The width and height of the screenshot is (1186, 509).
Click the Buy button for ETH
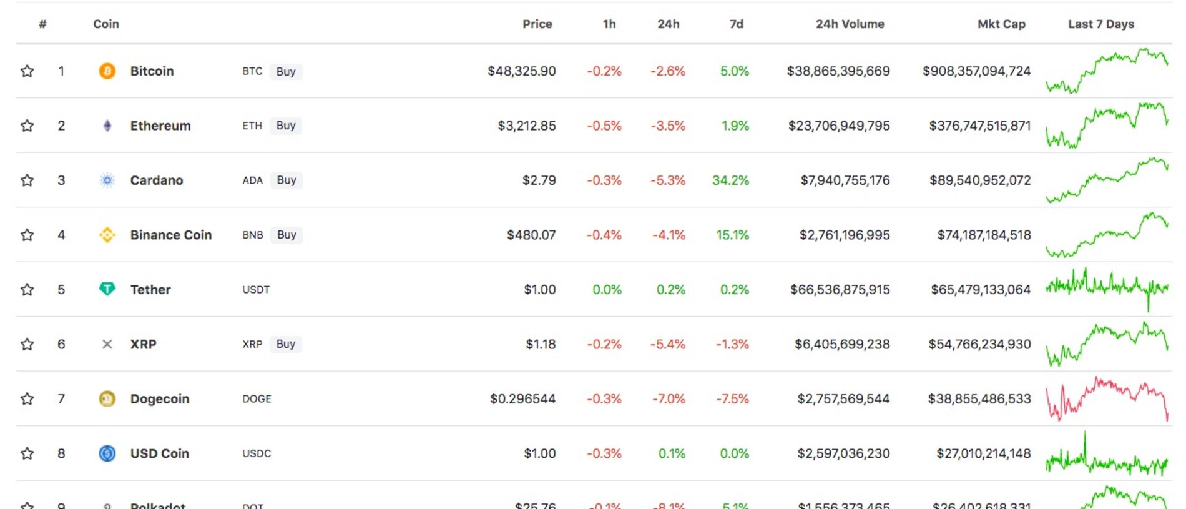[x=286, y=126]
